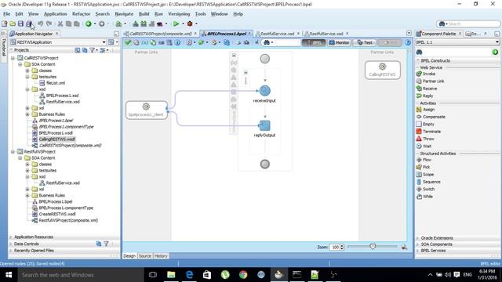Click the New file icon in main toolbar

(x=5, y=23)
